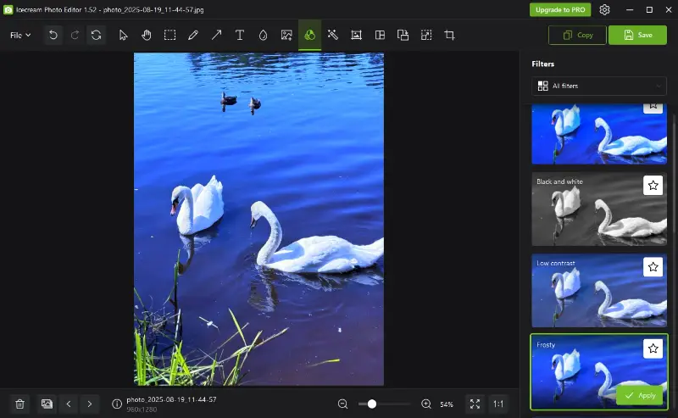Open the crop tool
The height and width of the screenshot is (418, 678).
(x=449, y=35)
